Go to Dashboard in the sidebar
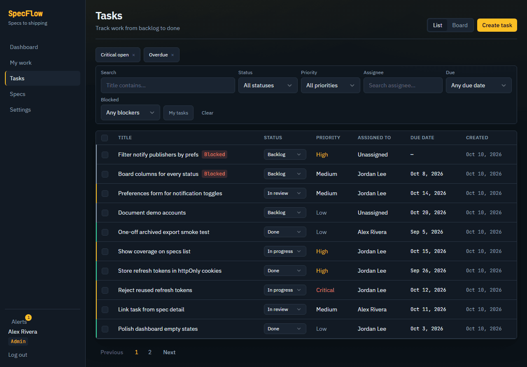527x367 pixels. point(42,47)
